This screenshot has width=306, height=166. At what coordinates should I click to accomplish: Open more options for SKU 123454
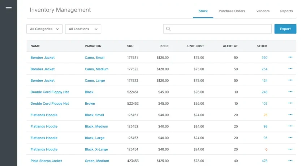pos(290,149)
